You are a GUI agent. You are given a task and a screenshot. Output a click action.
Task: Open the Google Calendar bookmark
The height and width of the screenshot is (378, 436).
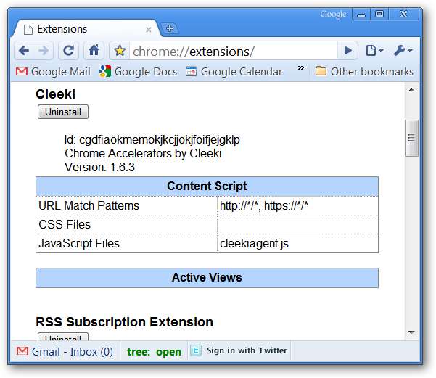tap(234, 72)
